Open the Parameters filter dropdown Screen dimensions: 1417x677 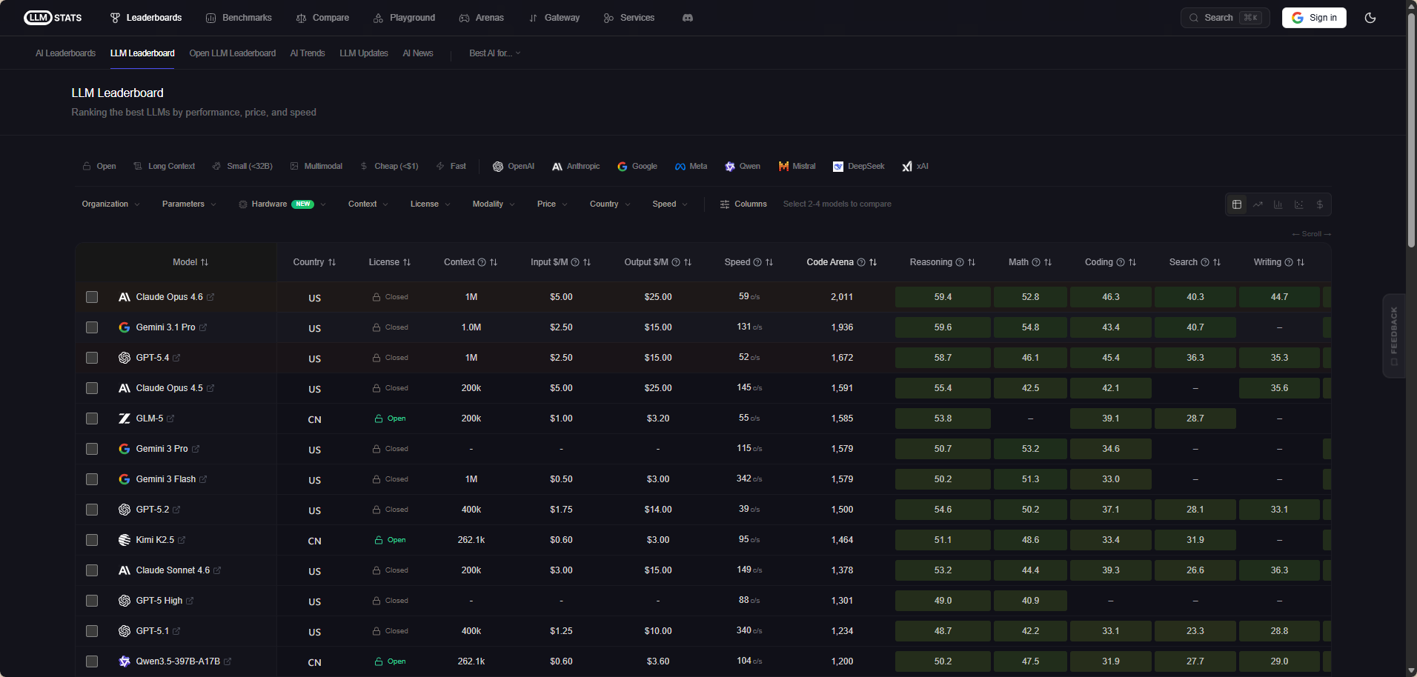coord(189,204)
